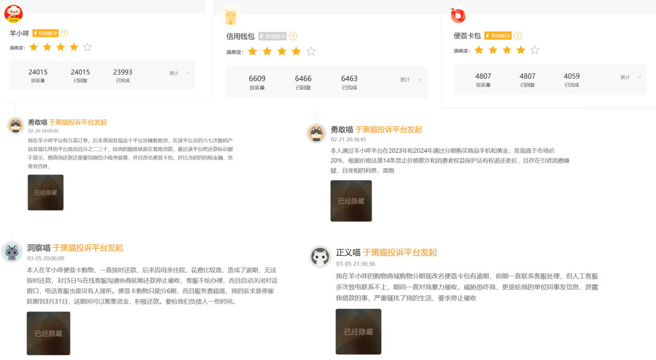Open the 羊小咩 merchant name
656x360 pixels.
pyautogui.click(x=20, y=33)
